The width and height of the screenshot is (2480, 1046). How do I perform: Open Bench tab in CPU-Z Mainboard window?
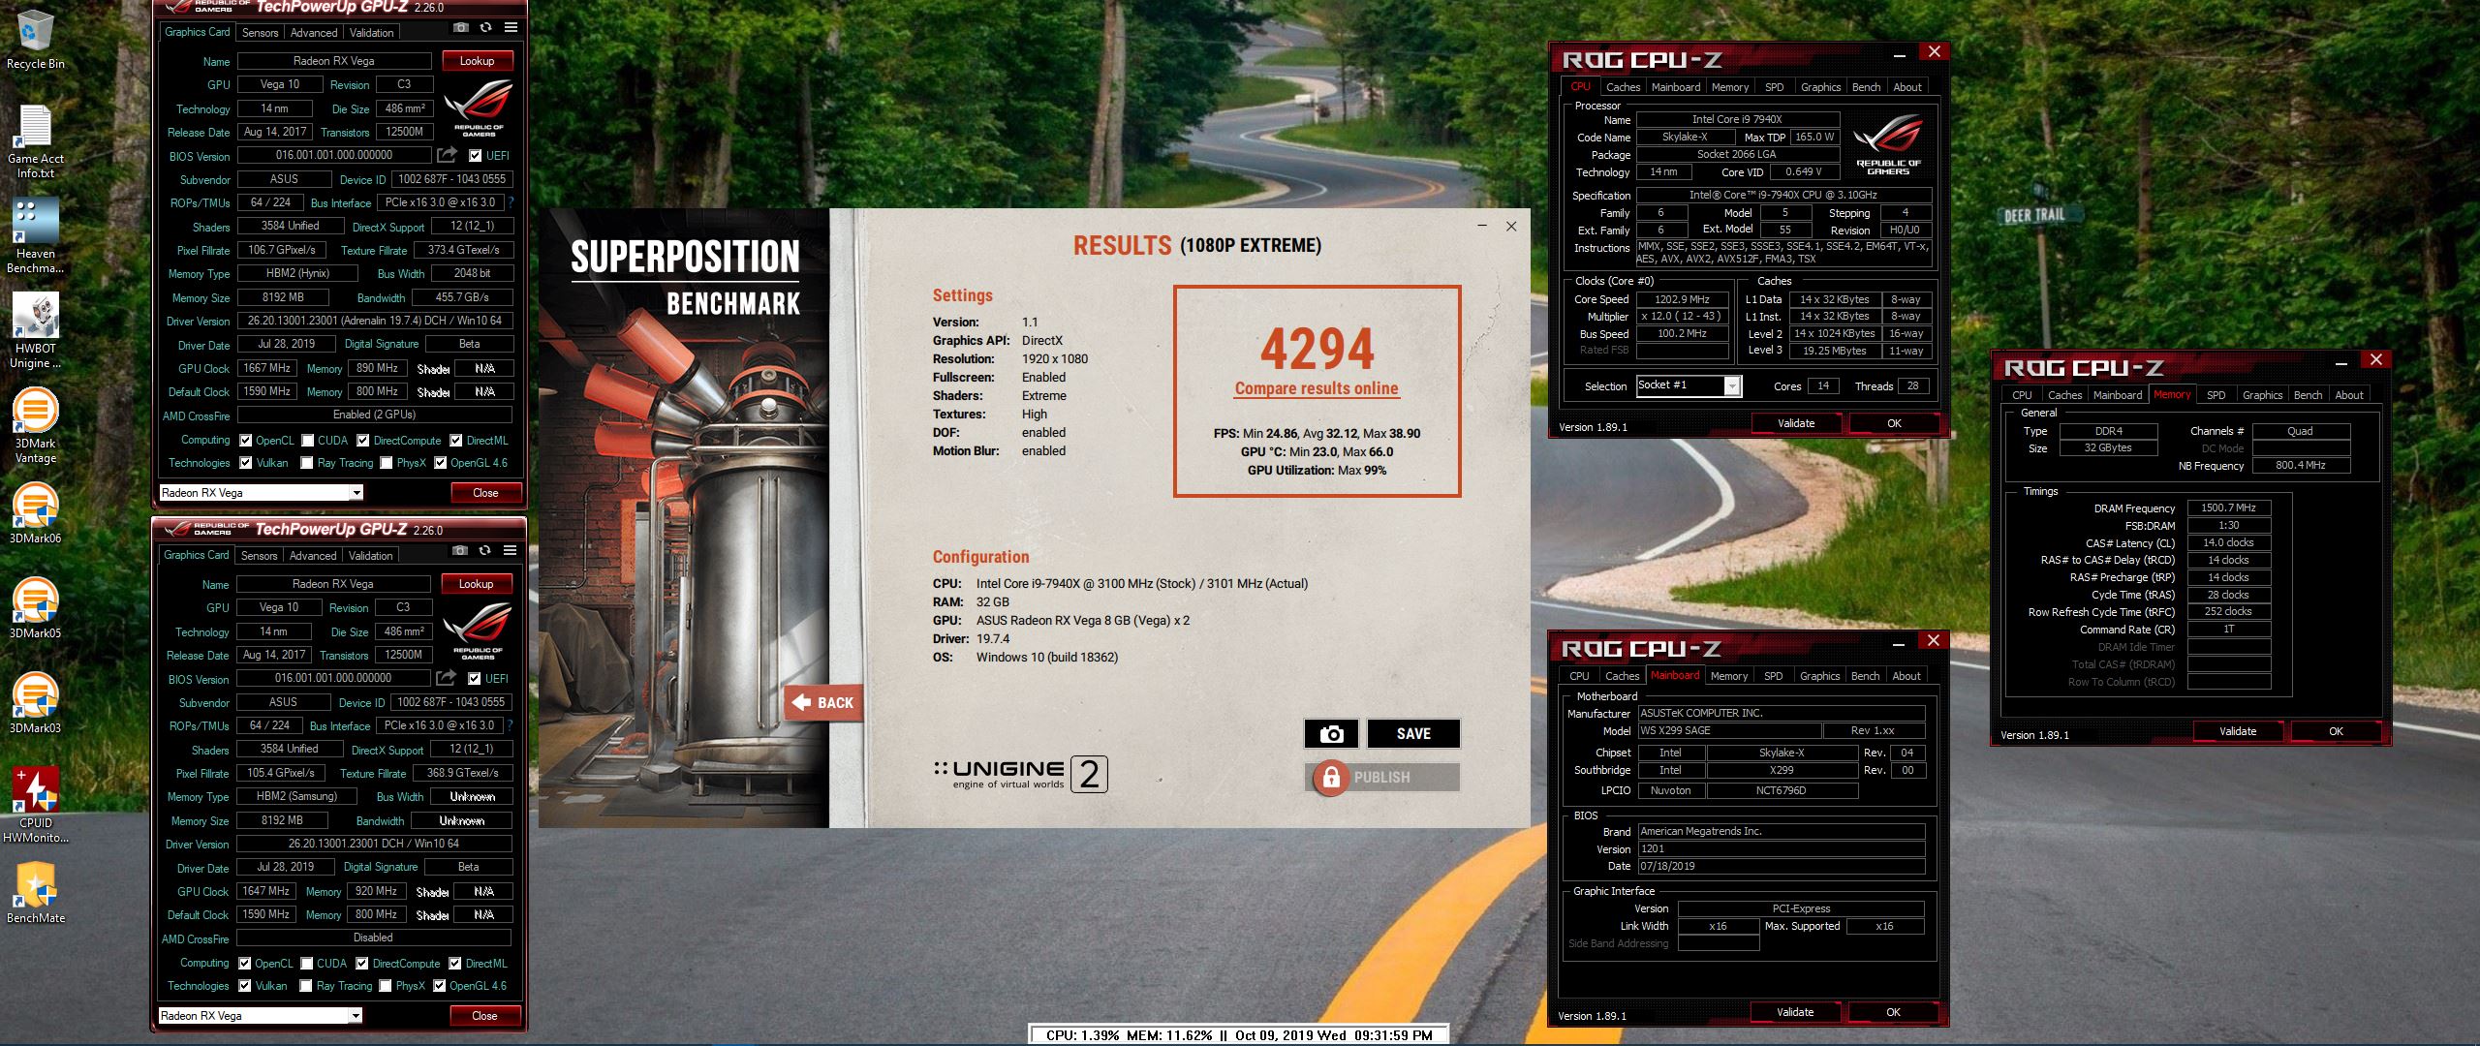[x=1865, y=676]
